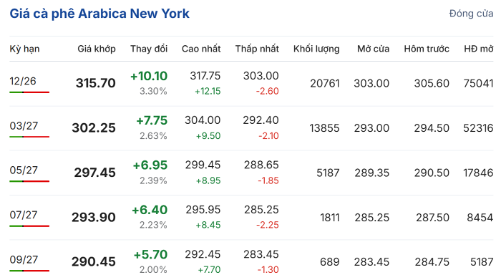Select the 'Thay đổi' column header
This screenshot has height=280, width=501.
pyautogui.click(x=149, y=49)
